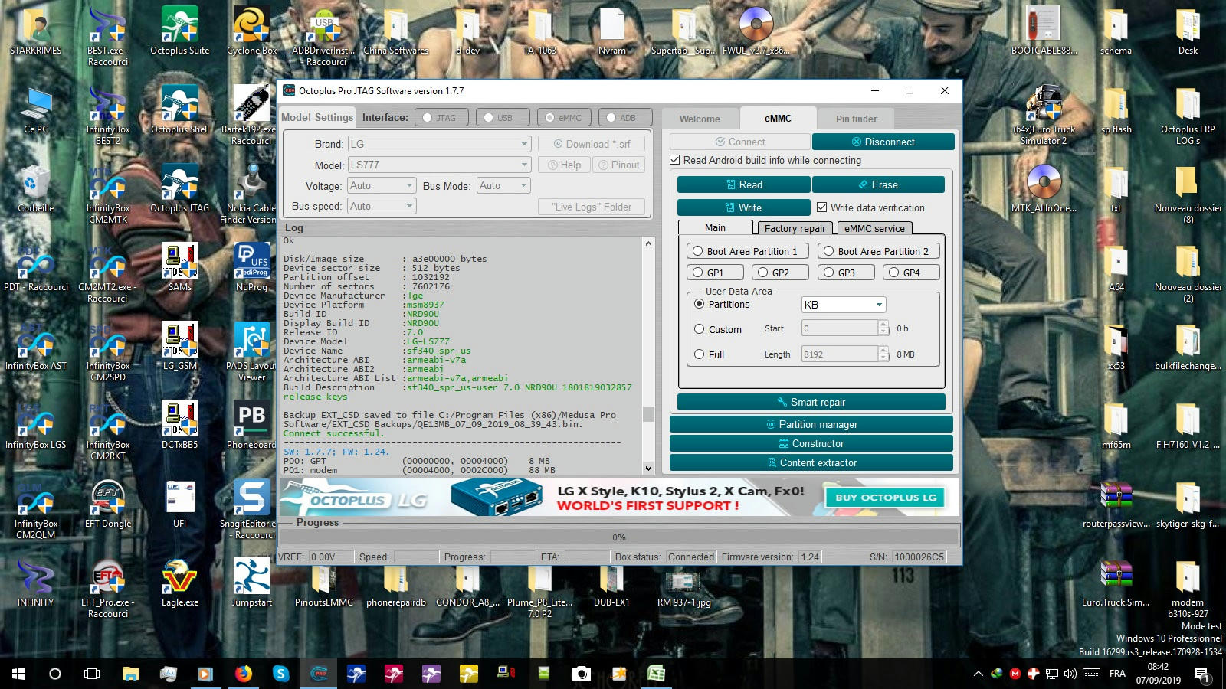This screenshot has height=689, width=1226.
Task: Open InfinityBox BEST2 desktop icon
Action: [x=108, y=115]
